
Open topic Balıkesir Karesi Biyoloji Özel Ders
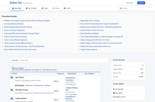101,27
